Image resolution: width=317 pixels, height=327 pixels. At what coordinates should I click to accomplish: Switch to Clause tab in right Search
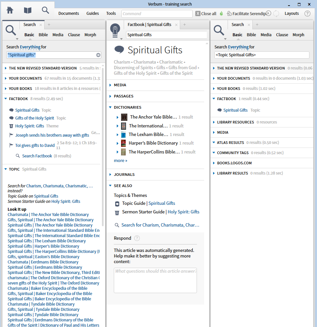coord(282,35)
